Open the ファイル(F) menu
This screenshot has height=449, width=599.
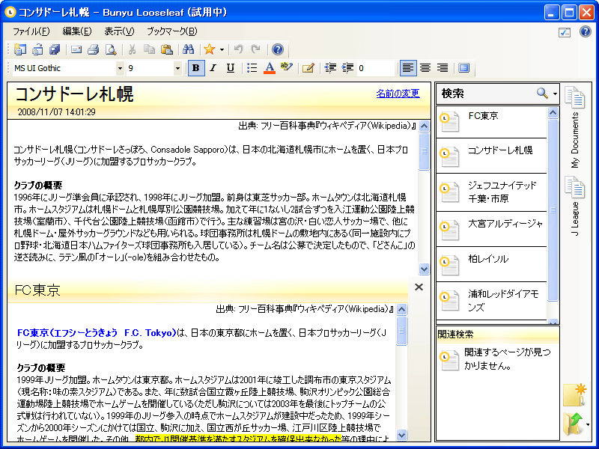click(x=31, y=31)
